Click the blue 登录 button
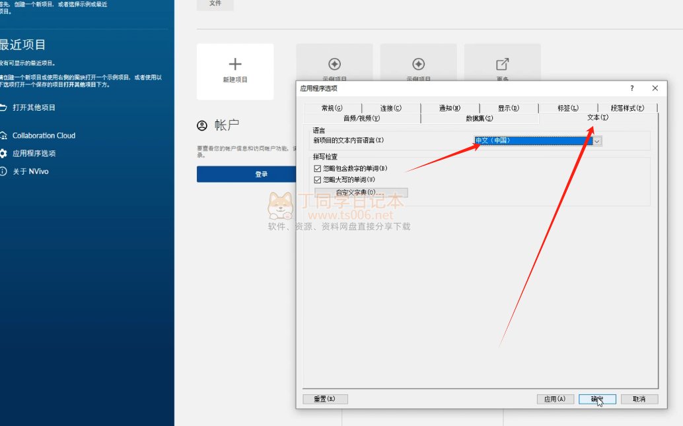Screen dimensions: 683x426 (x=262, y=174)
